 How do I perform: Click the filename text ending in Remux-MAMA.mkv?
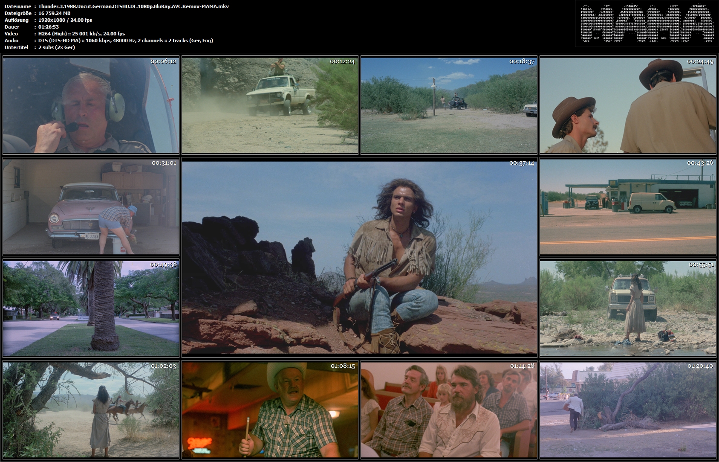tap(133, 6)
